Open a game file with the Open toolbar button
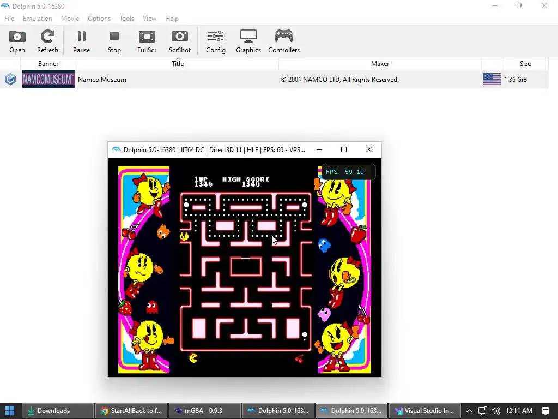Image resolution: width=558 pixels, height=419 pixels. (17, 41)
